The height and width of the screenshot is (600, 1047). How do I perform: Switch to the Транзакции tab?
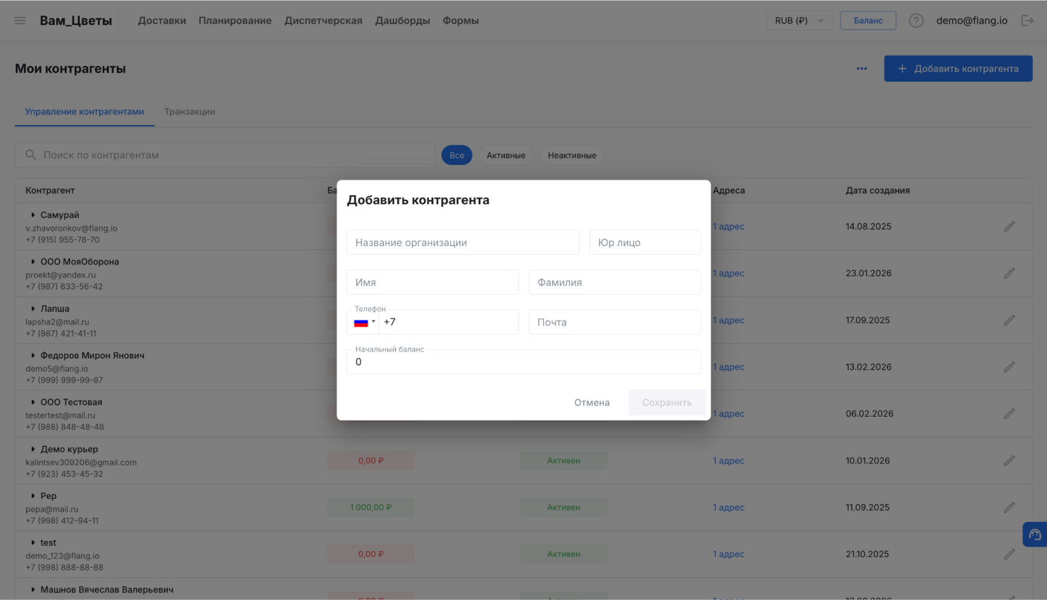[x=189, y=112]
